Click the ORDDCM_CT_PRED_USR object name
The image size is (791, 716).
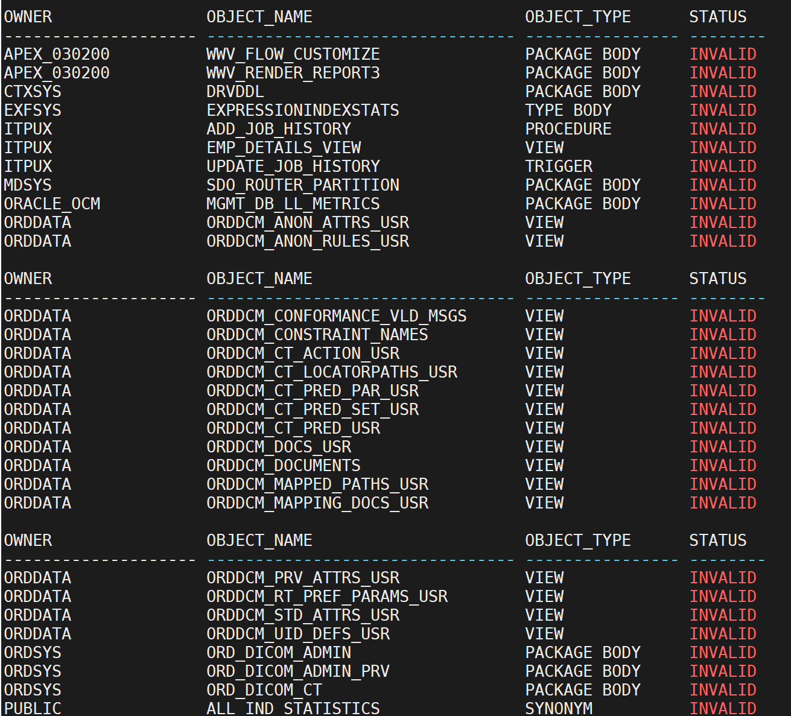pyautogui.click(x=293, y=428)
